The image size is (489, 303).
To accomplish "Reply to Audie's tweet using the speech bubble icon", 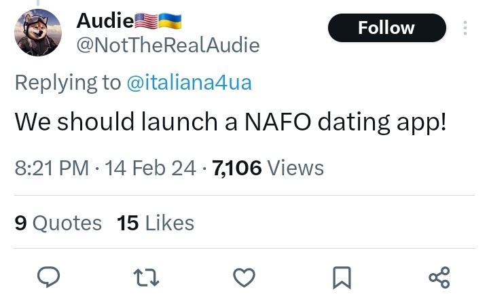I will click(48, 277).
